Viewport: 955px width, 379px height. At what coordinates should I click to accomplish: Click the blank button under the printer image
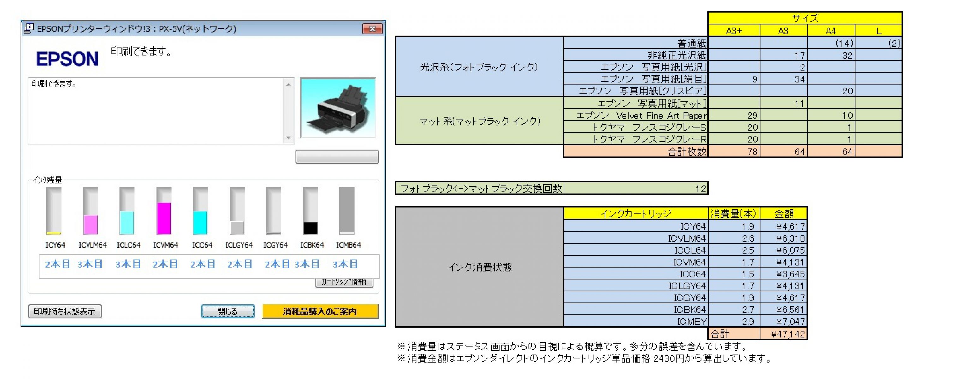tap(337, 156)
